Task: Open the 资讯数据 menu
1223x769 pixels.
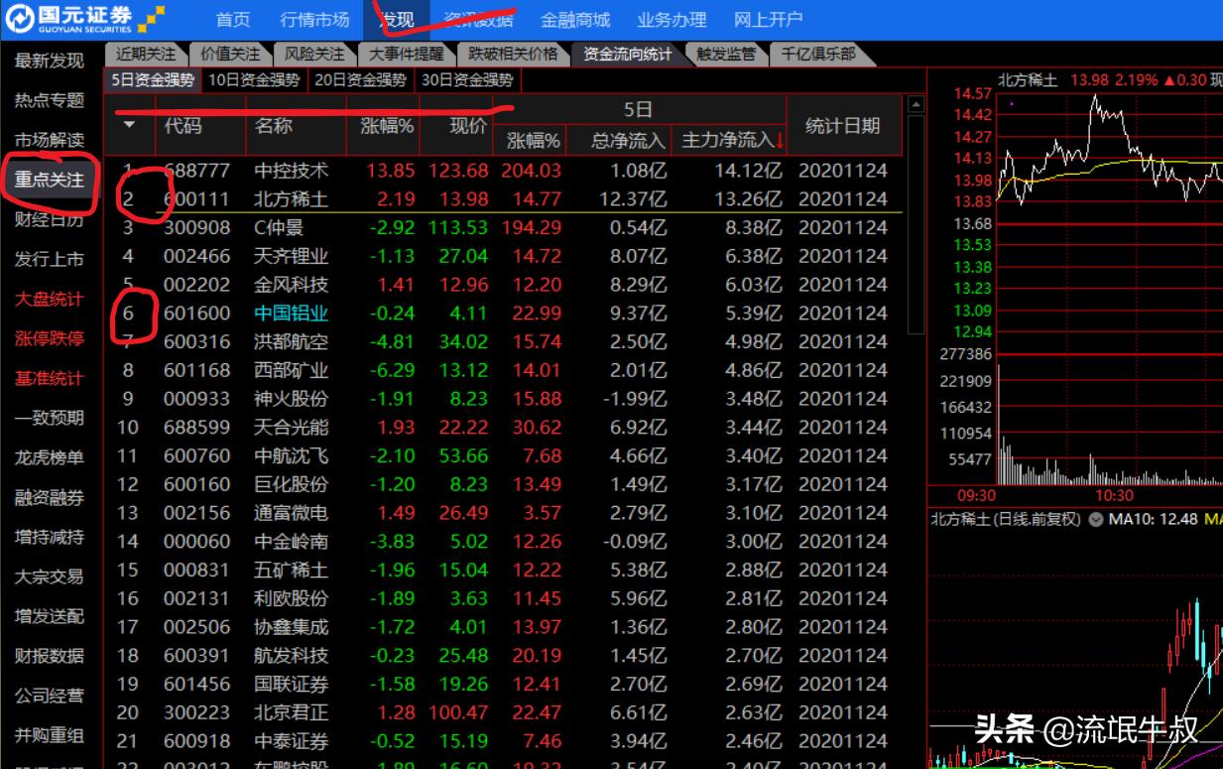Action: coord(478,19)
